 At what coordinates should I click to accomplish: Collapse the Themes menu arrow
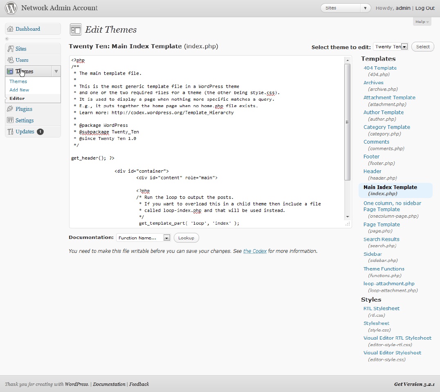point(56,71)
